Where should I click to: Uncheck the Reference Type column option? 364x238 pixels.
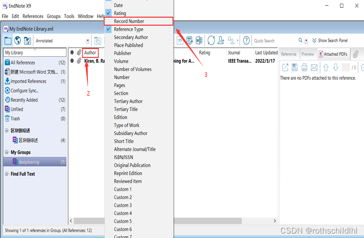(139, 29)
